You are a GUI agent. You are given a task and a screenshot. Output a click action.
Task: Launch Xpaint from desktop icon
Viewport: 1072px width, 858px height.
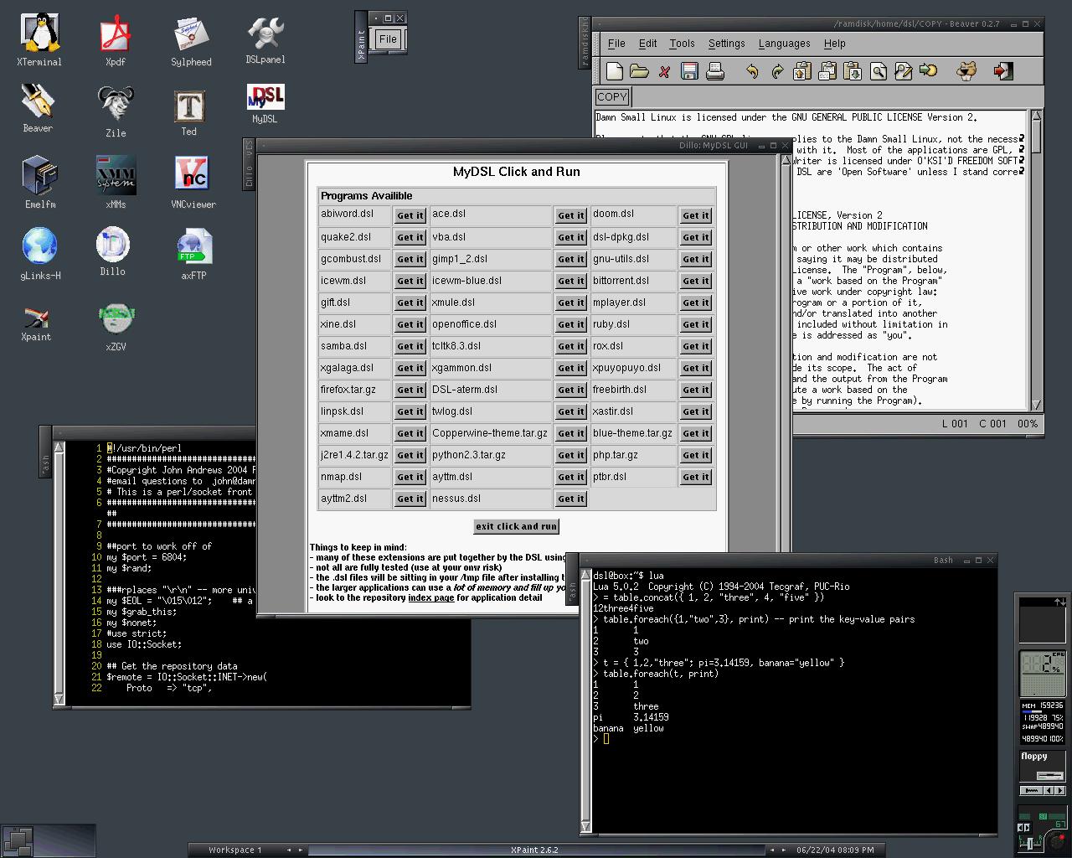(36, 323)
